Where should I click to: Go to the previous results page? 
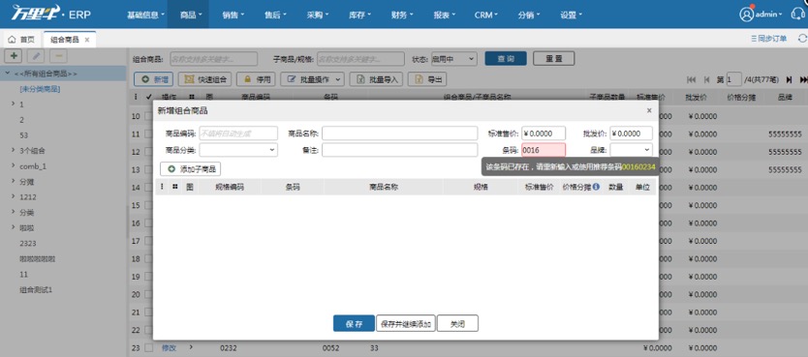(x=707, y=79)
